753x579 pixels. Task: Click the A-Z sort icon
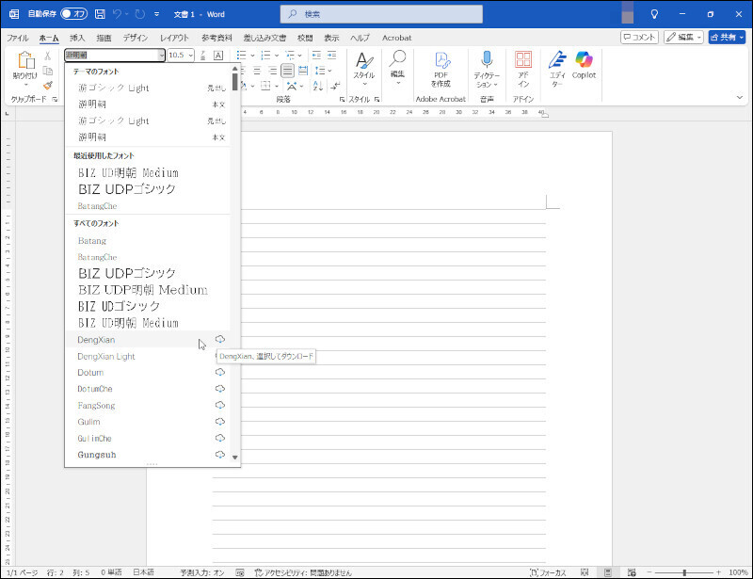click(x=317, y=86)
